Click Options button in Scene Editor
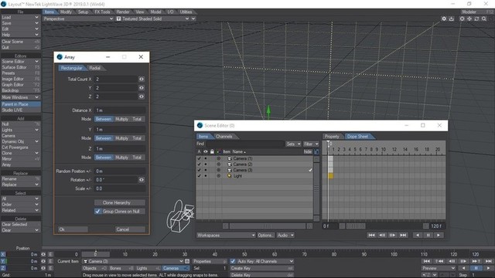This screenshot has width=495, height=278. click(x=265, y=235)
